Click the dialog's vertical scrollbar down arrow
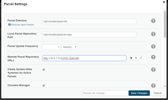The width and height of the screenshot is (168, 100). (165, 86)
